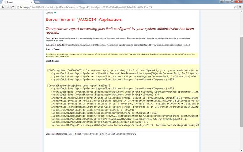
Task: Expand the Options green dropdown arrow
Action: click(55, 13)
